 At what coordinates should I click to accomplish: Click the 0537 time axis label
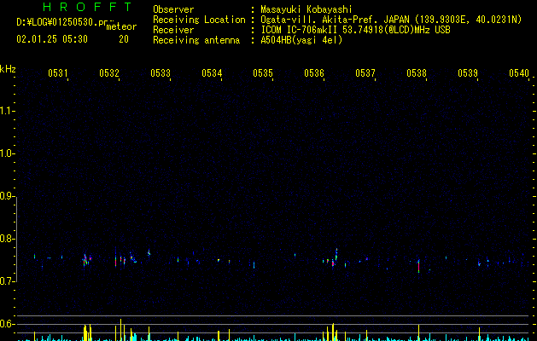[x=365, y=73]
